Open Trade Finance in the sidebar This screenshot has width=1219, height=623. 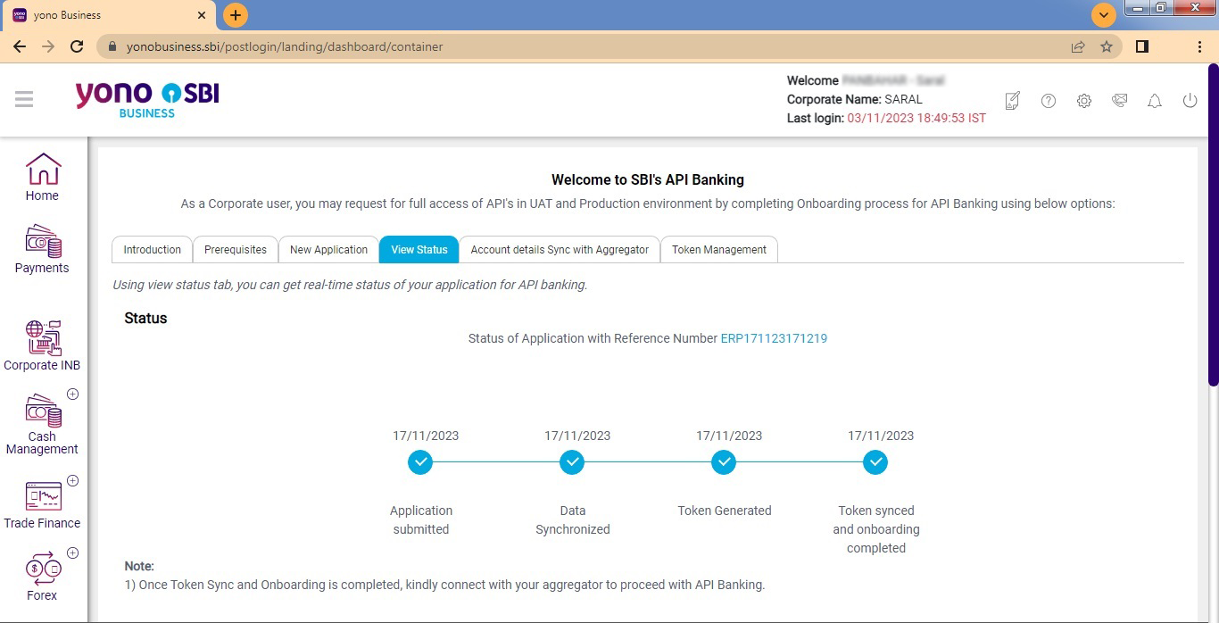pos(42,505)
